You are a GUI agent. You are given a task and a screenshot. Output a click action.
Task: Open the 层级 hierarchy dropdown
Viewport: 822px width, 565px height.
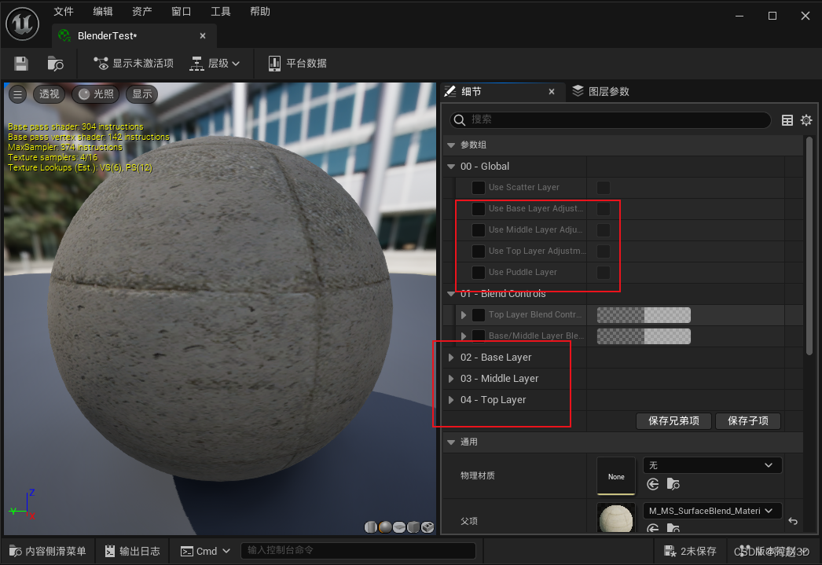pyautogui.click(x=215, y=64)
